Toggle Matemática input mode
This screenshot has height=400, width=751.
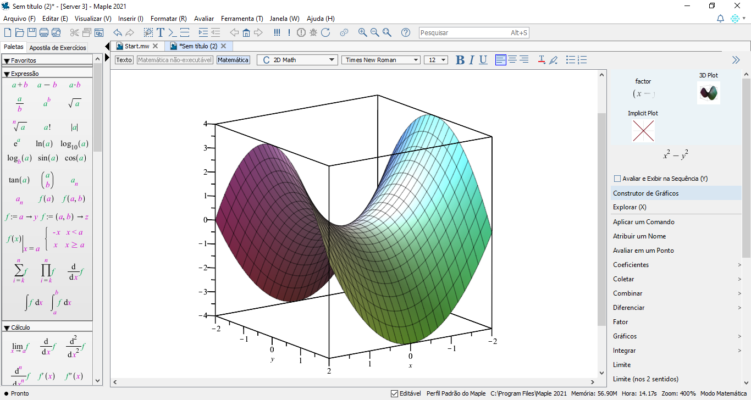tap(233, 60)
